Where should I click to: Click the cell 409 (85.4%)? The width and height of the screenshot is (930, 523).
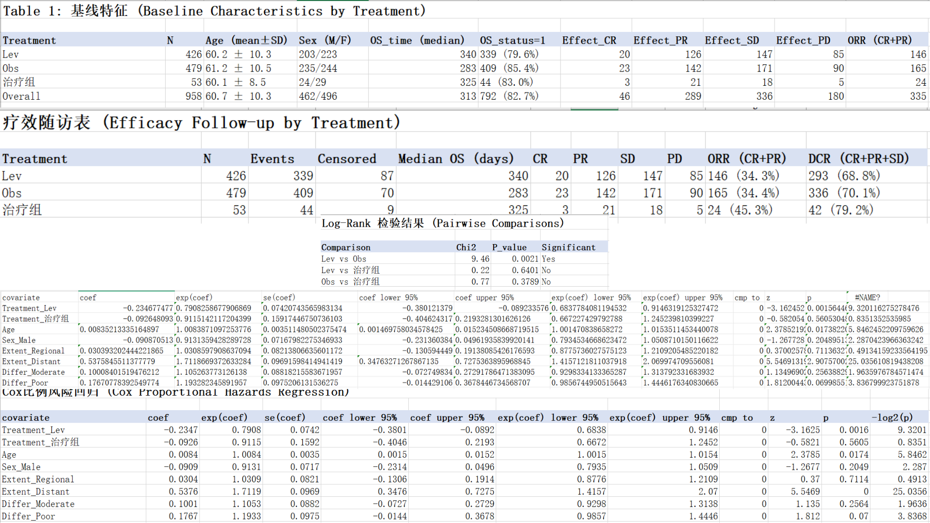point(509,69)
